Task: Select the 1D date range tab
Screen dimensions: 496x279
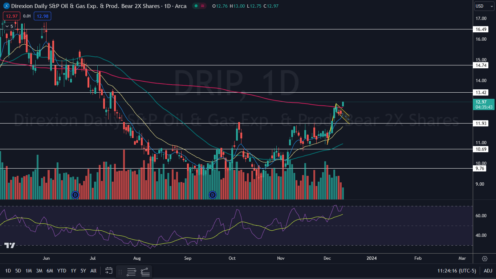Action: [x=8, y=271]
